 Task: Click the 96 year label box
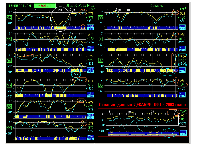pyautogui.click(x=9, y=60)
